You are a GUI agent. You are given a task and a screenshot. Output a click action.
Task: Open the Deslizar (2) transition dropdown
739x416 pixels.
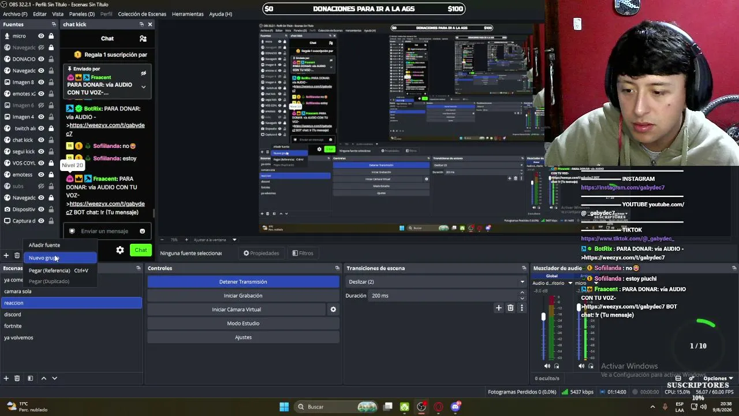click(436, 282)
